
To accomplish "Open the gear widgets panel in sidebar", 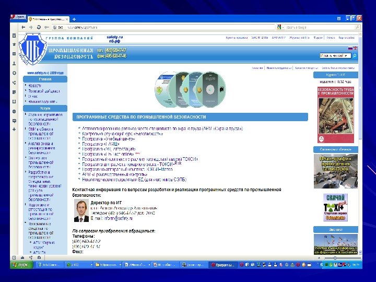I will tap(14, 73).
